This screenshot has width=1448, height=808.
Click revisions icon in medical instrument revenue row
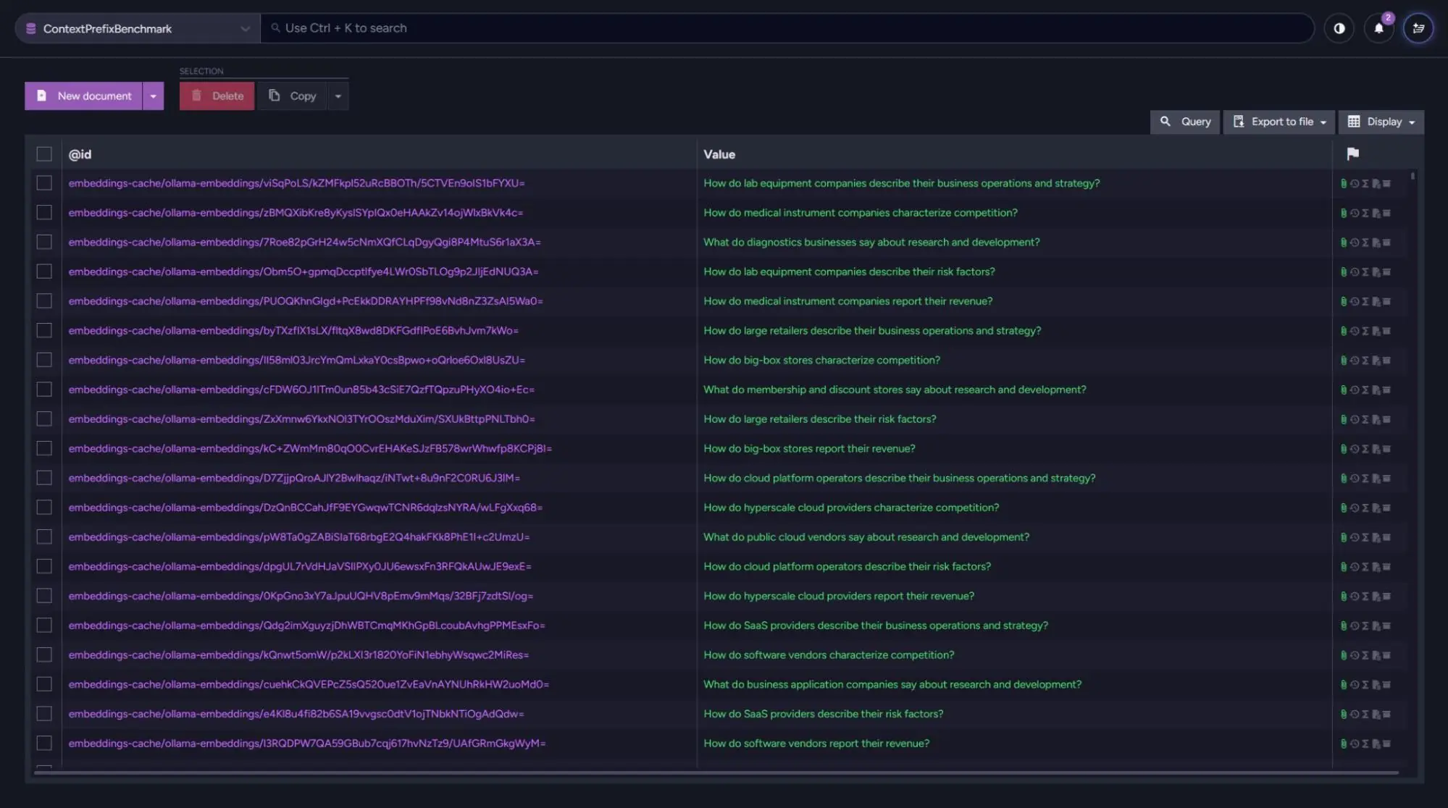tap(1355, 301)
